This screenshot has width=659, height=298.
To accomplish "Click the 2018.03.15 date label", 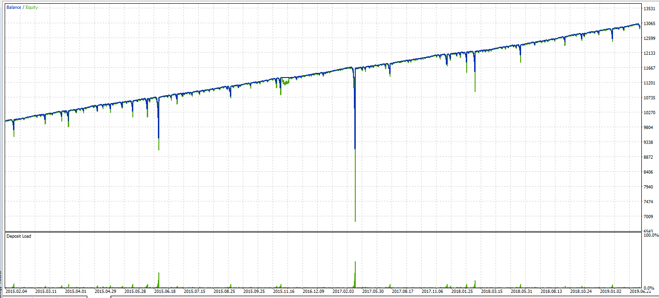I will (x=492, y=292).
